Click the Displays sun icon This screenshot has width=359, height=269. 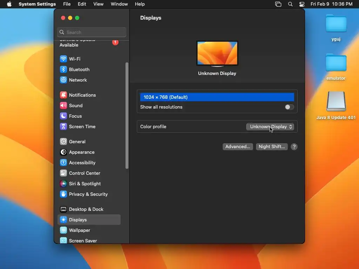coord(63,220)
